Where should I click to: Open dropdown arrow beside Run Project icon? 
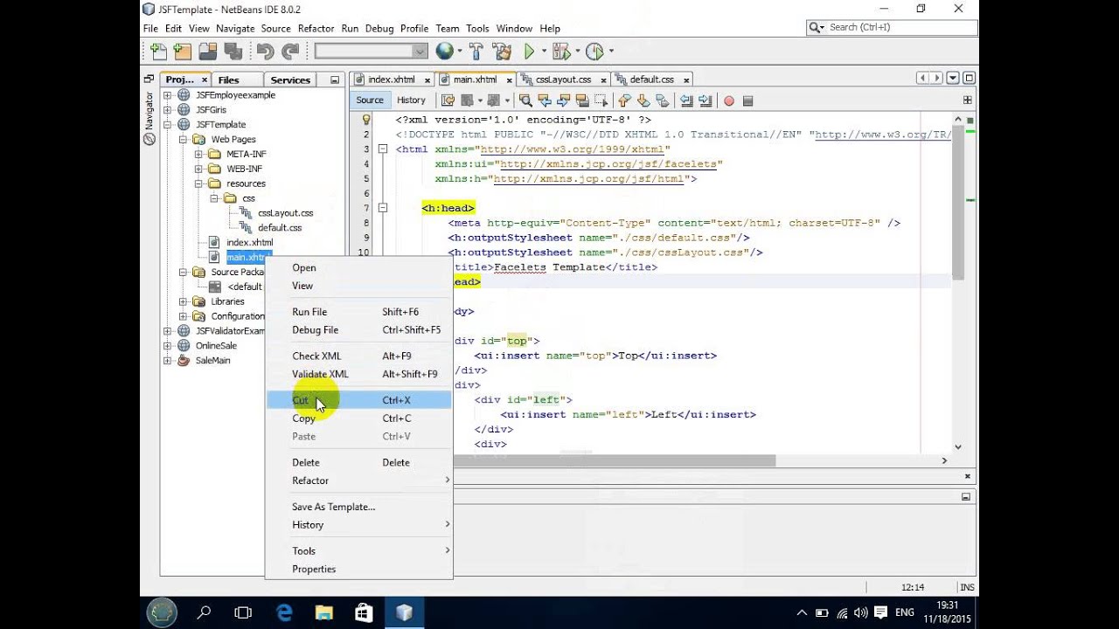(x=544, y=52)
